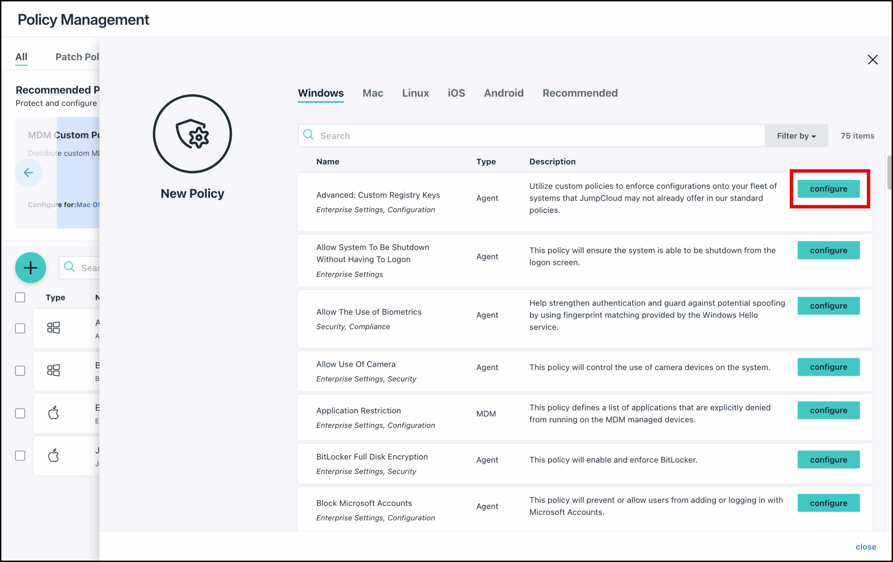The height and width of the screenshot is (562, 893).
Task: Select the Recommended tab in the modal
Action: click(580, 93)
